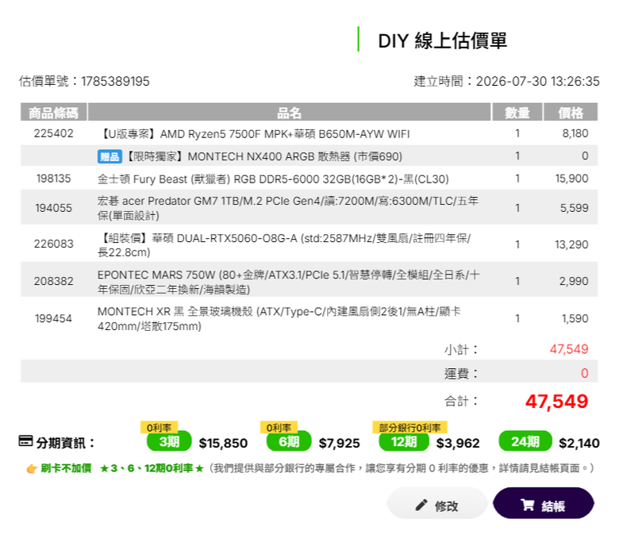Viewport: 619px width, 538px height.
Task: Select the 3期 installment badge
Action: pos(169,441)
